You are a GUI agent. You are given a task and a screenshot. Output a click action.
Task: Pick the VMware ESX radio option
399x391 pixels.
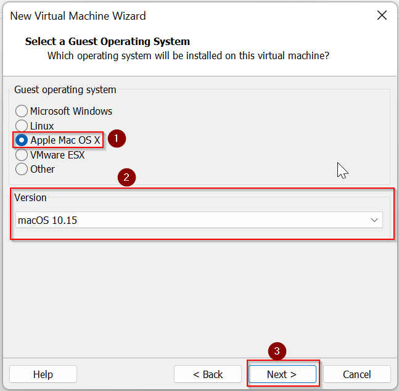tap(22, 155)
